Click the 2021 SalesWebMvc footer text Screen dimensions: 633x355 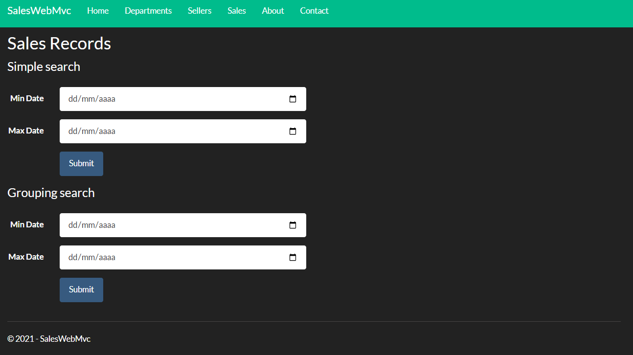[49, 338]
